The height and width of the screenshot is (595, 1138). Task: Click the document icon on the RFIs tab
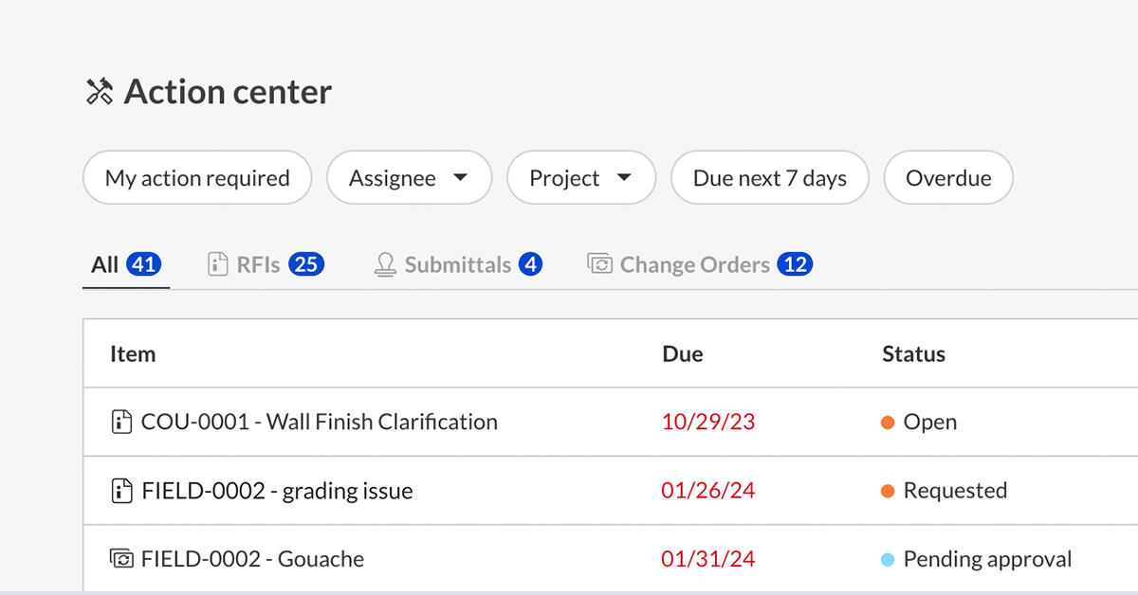pyautogui.click(x=220, y=264)
